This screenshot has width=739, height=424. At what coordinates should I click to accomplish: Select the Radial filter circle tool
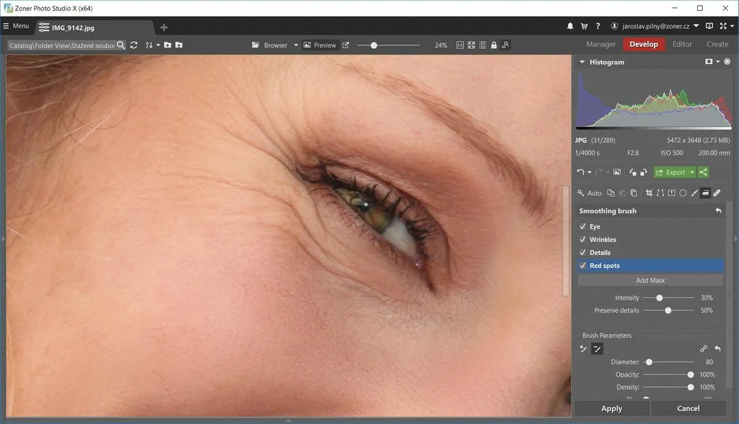tap(682, 193)
